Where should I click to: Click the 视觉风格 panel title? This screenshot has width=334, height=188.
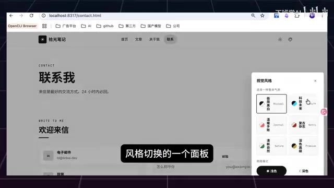click(x=264, y=81)
